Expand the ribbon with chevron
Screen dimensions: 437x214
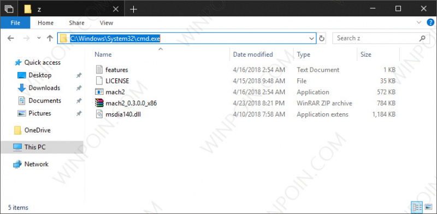[419, 22]
